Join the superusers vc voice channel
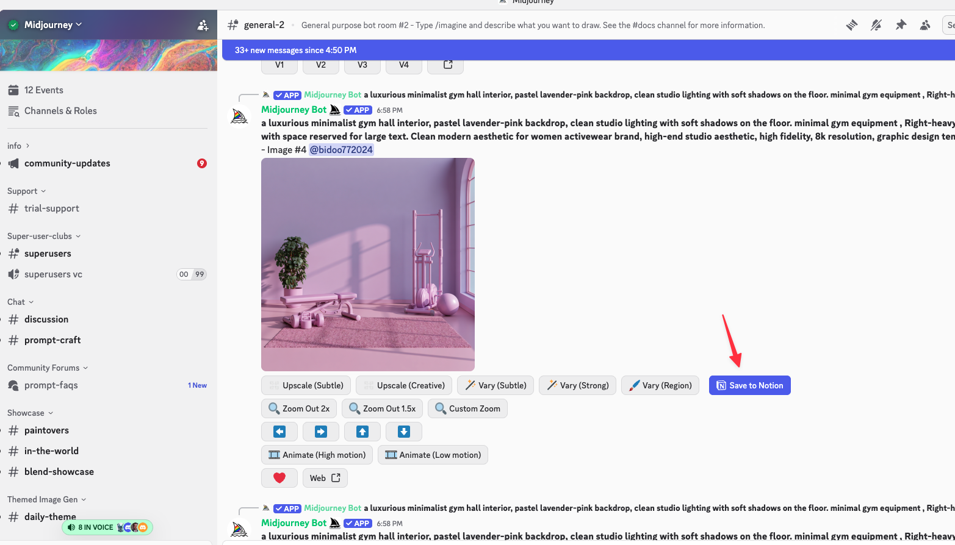This screenshot has width=955, height=545. pyautogui.click(x=53, y=274)
